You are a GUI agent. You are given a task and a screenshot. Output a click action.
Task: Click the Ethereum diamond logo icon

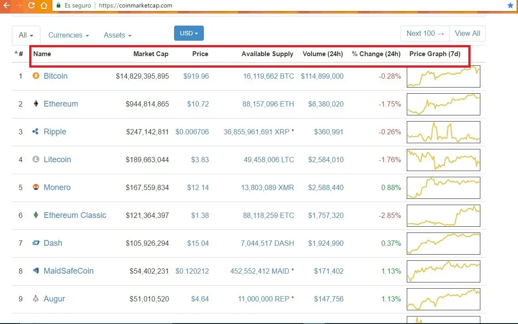(36, 103)
